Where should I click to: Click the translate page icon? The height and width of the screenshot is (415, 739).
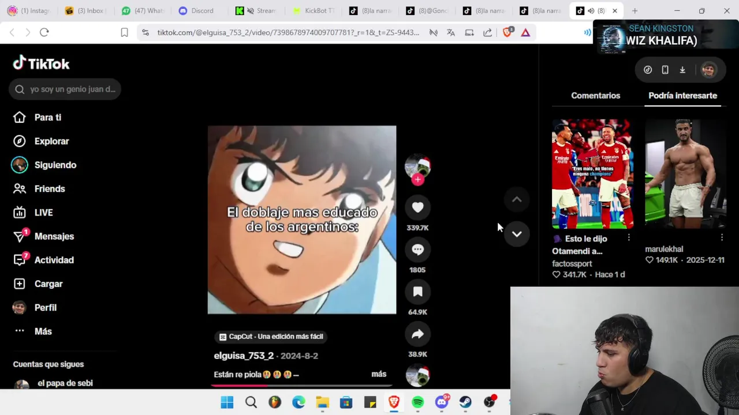click(x=451, y=33)
